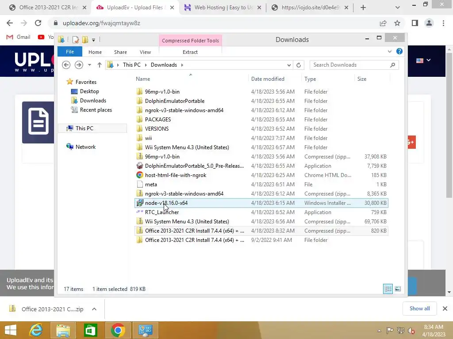This screenshot has width=453, height=339.
Task: Open new Chrome tab
Action: coord(363,8)
